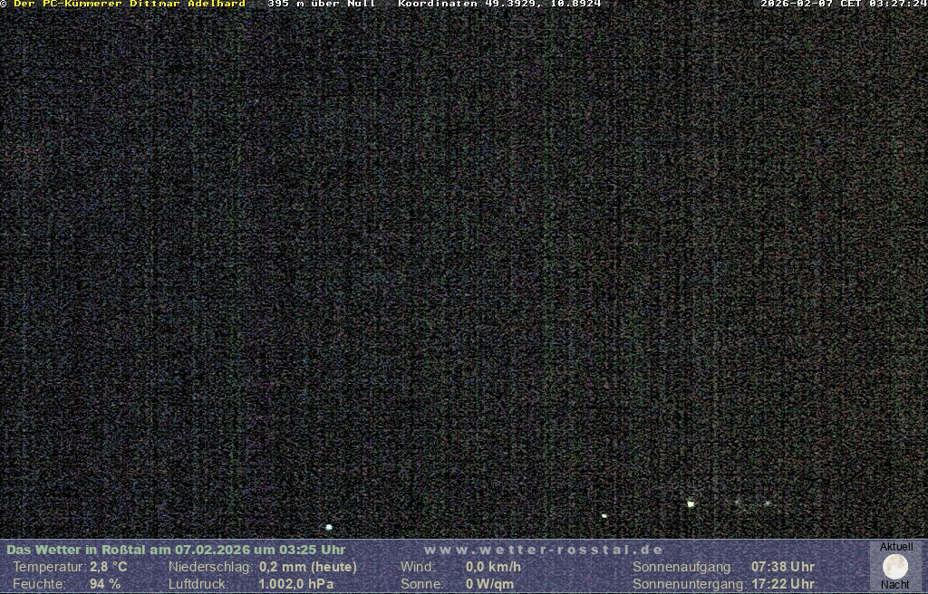Image resolution: width=928 pixels, height=594 pixels.
Task: Select the humidity value 94 %
Action: click(105, 584)
